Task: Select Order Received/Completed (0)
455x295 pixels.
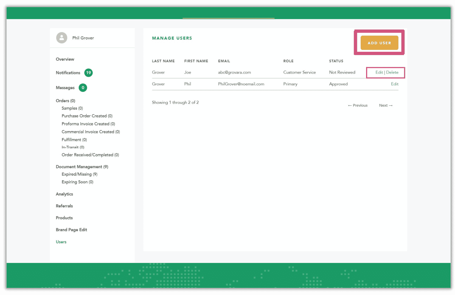Action: [x=90, y=155]
